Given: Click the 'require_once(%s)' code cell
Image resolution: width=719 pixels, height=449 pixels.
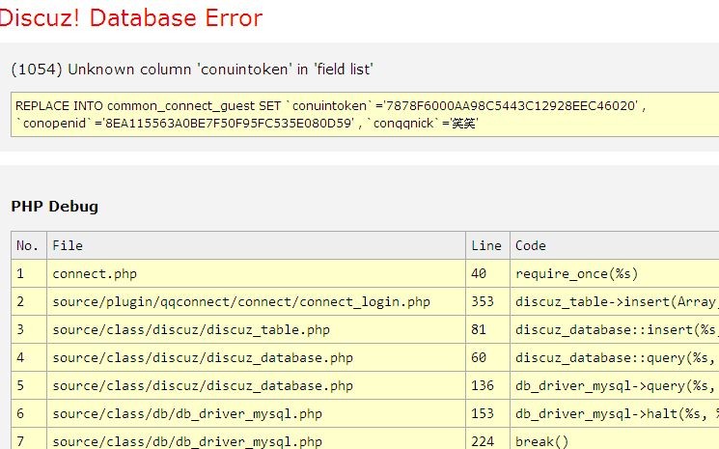Looking at the screenshot, I should (615, 274).
